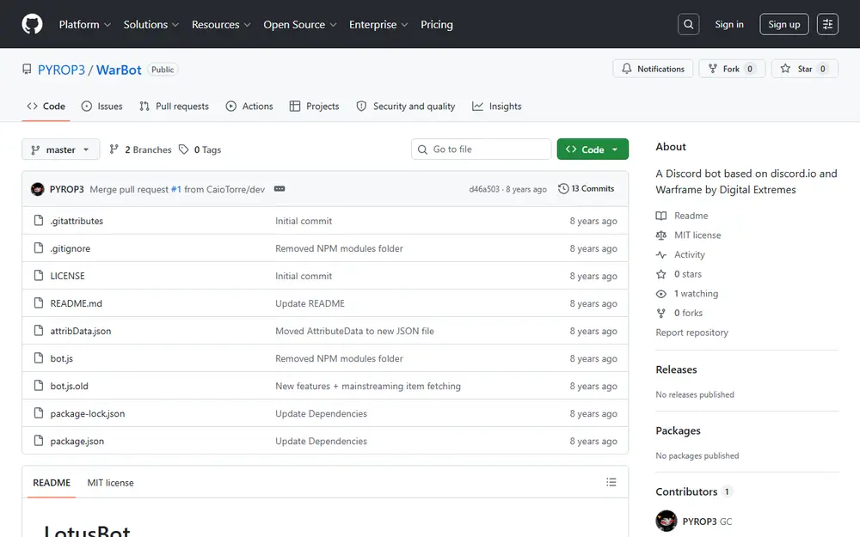Click the Notifications bell button
This screenshot has width=860, height=537.
click(653, 69)
